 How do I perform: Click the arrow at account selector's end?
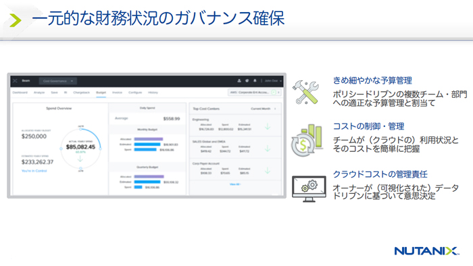click(x=278, y=92)
